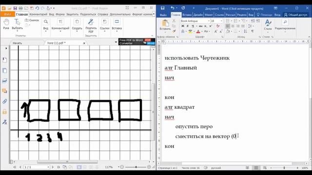This screenshot has width=312, height=175.
Task: Open Word font color red swatch
Action: (x=198, y=31)
